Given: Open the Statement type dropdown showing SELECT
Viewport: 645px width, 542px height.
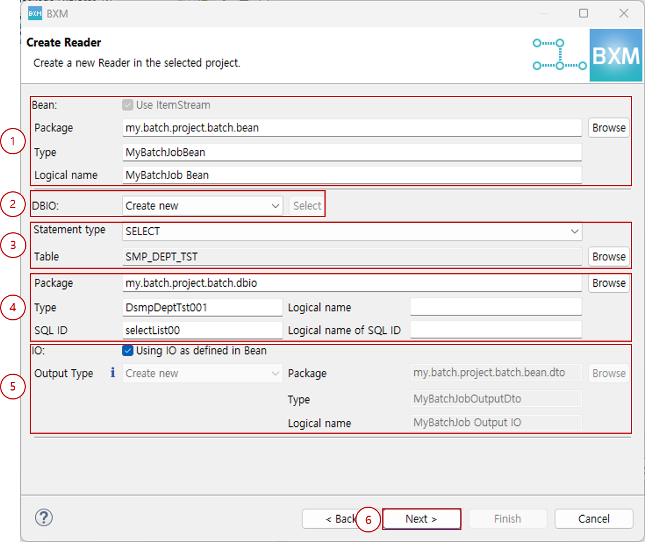Looking at the screenshot, I should [353, 231].
